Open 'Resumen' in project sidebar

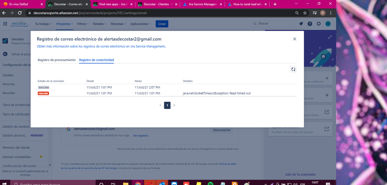tap(9, 93)
